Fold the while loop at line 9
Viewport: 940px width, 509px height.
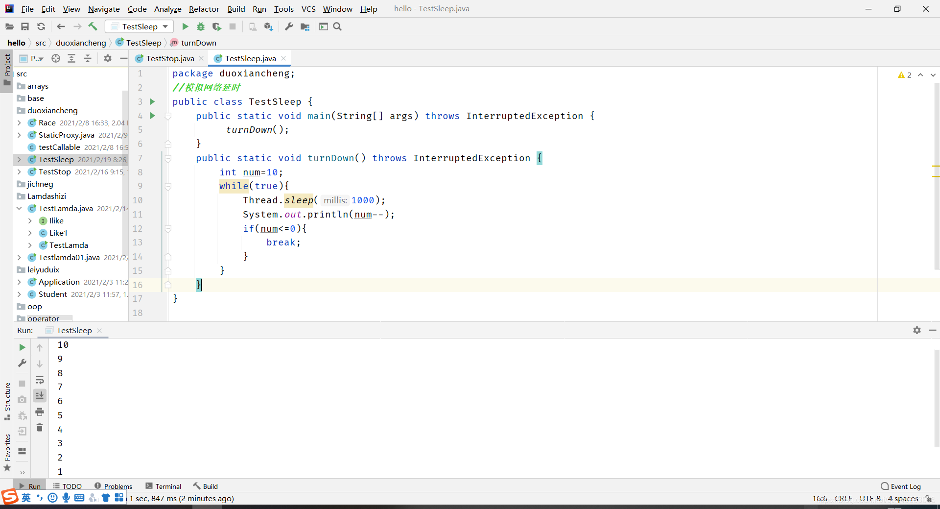click(x=168, y=186)
